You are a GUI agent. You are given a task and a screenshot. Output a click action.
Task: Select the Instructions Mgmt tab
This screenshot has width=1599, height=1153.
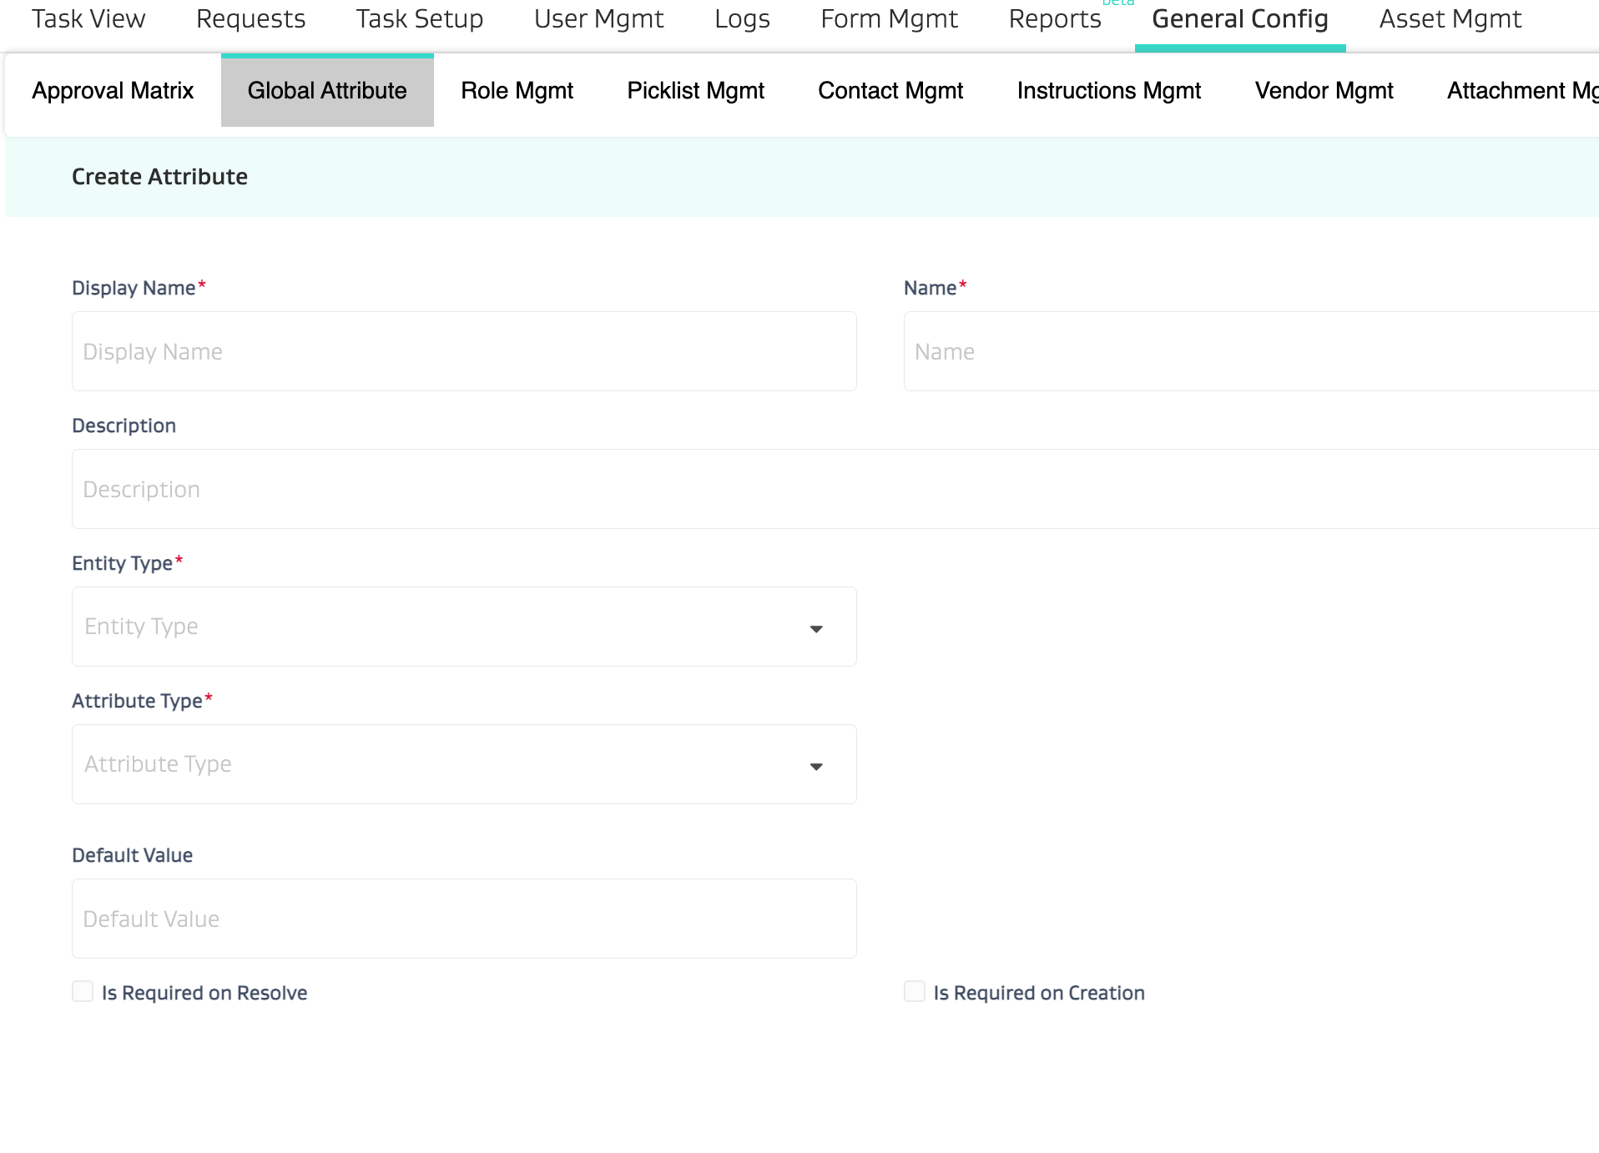(x=1108, y=90)
